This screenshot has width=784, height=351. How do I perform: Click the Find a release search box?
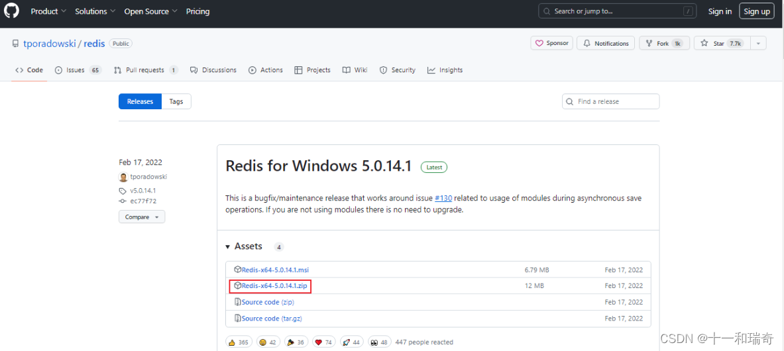[x=610, y=101]
